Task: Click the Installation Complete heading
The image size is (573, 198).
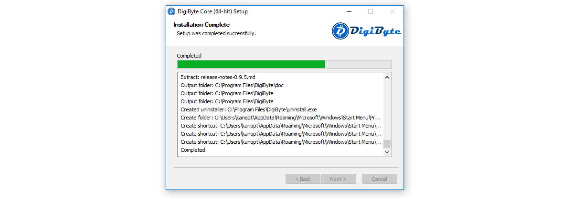Action: [202, 25]
